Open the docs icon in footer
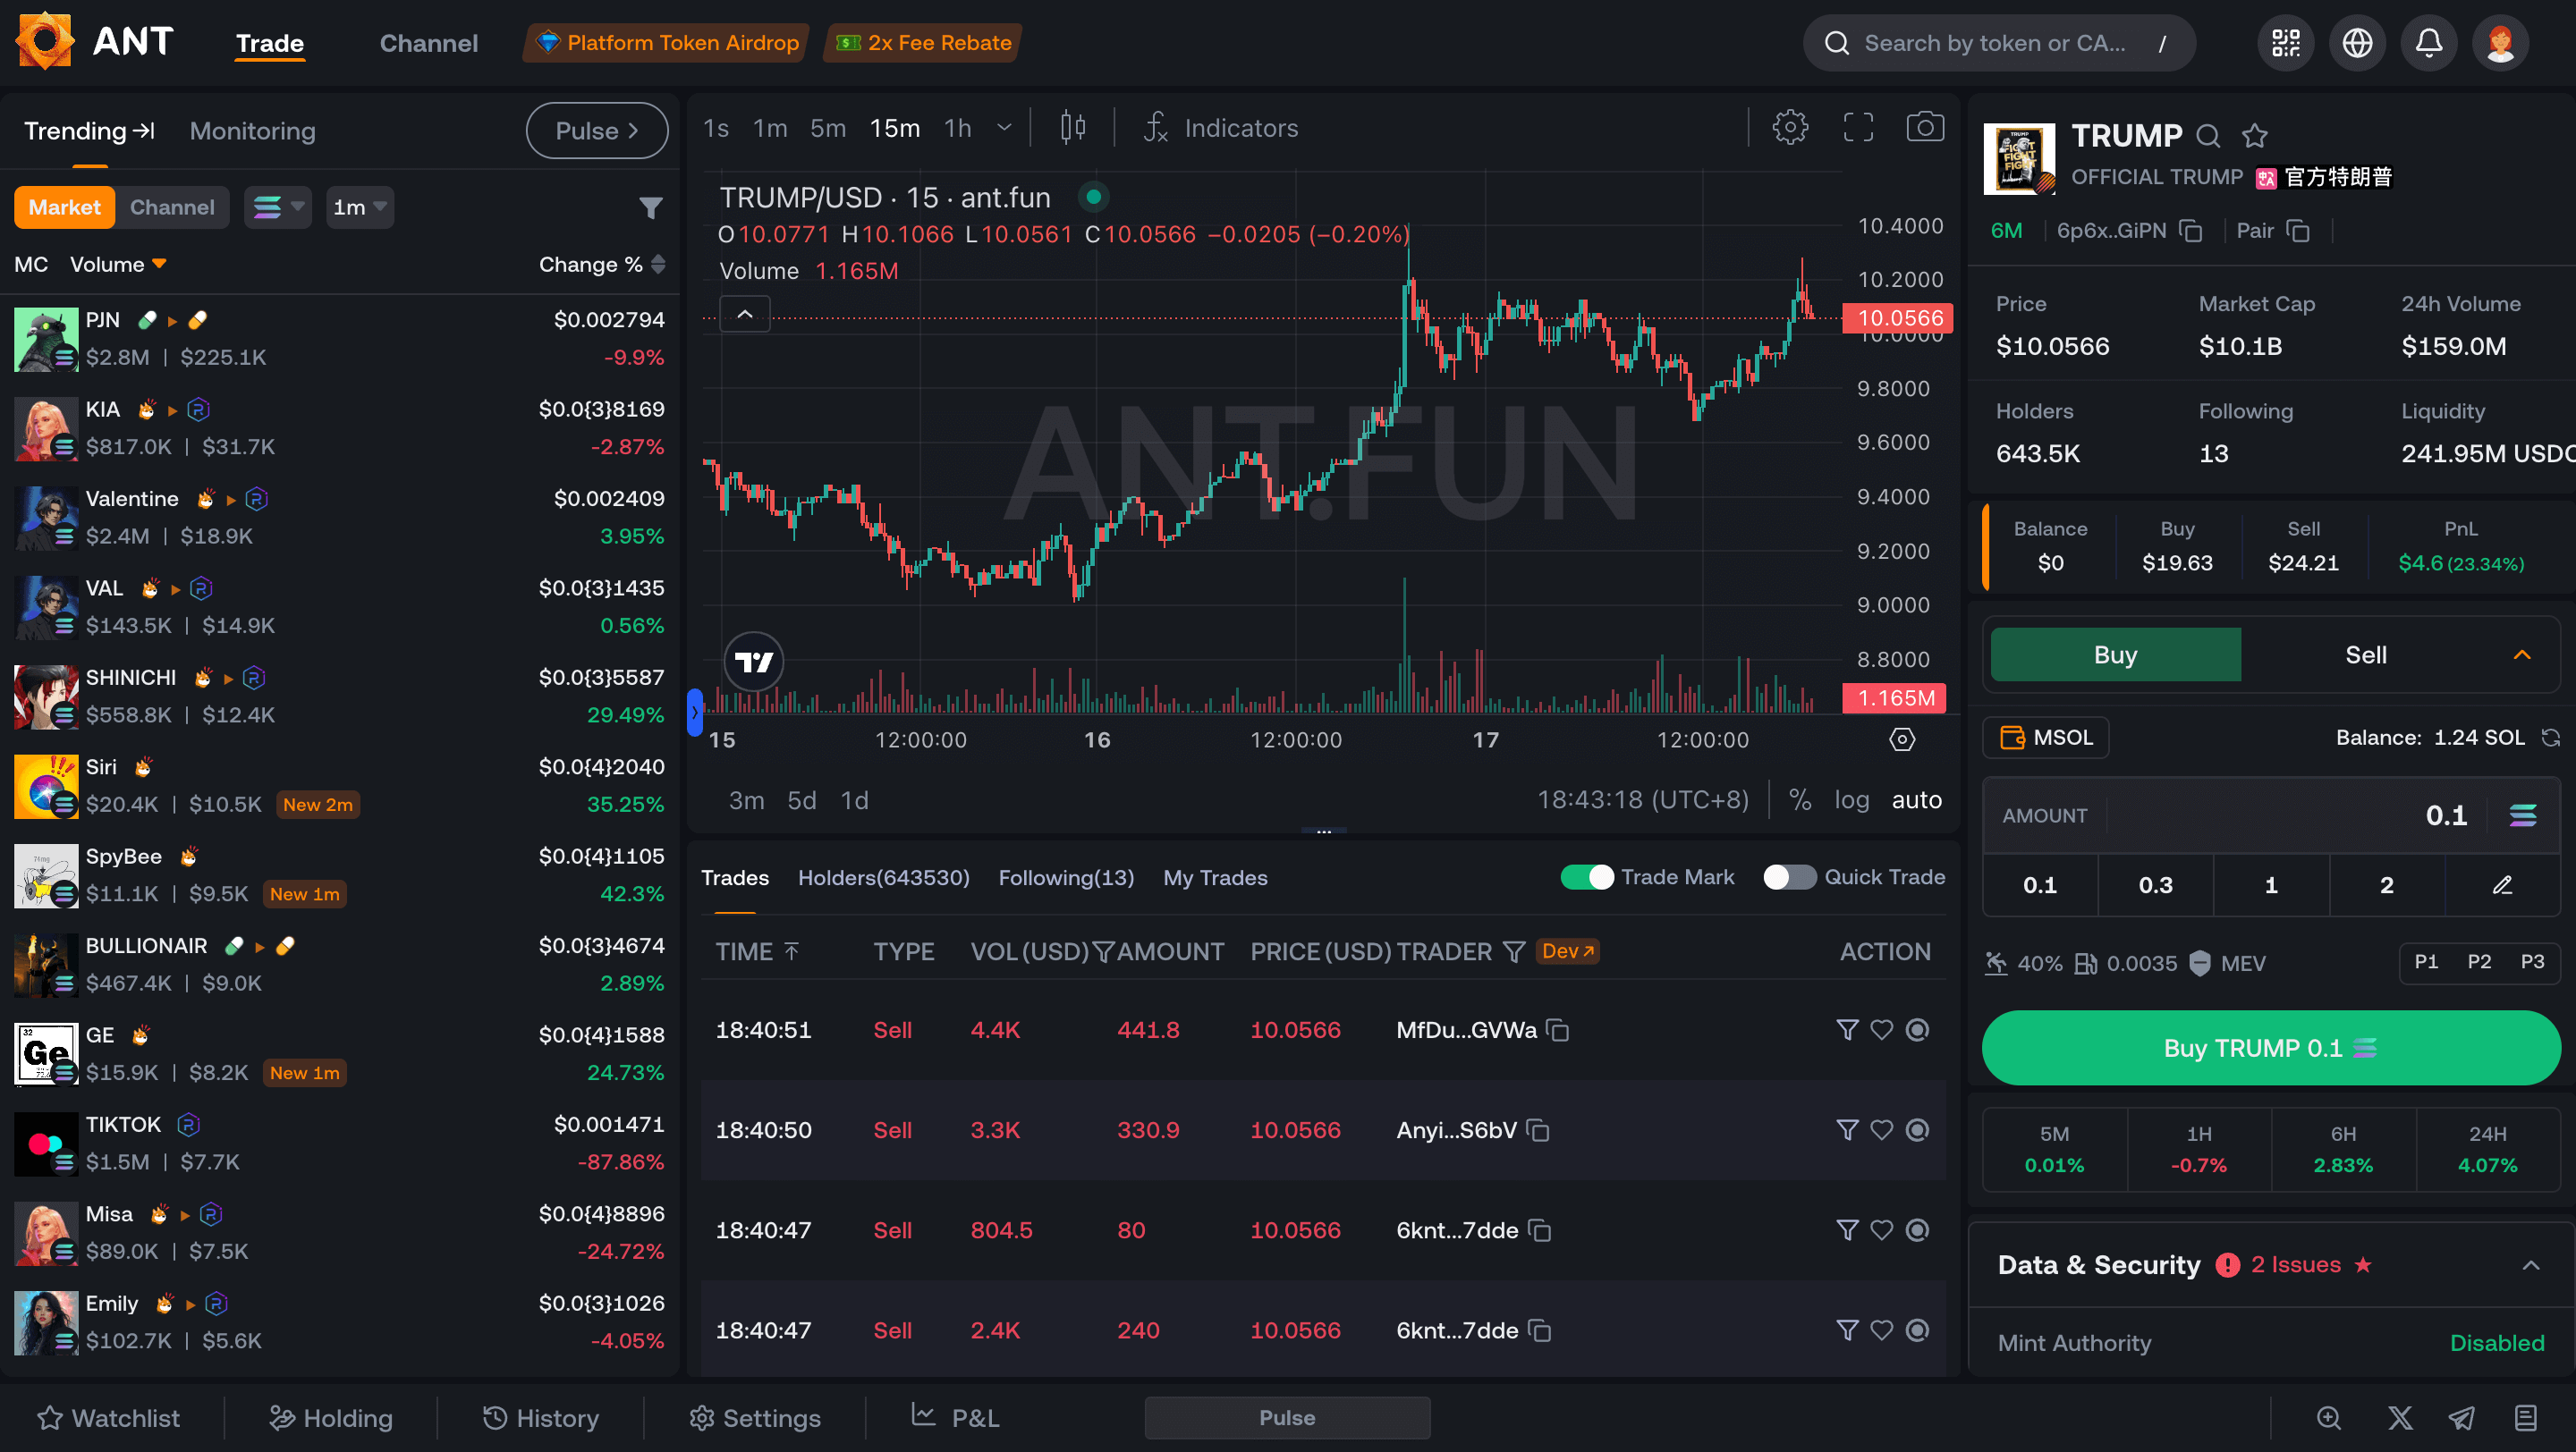This screenshot has width=2576, height=1452. pyautogui.click(x=2526, y=1418)
